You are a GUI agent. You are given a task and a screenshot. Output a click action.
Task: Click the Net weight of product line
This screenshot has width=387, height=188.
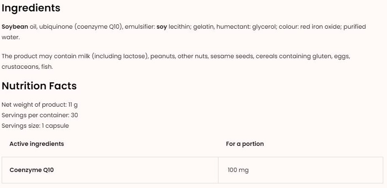40,105
